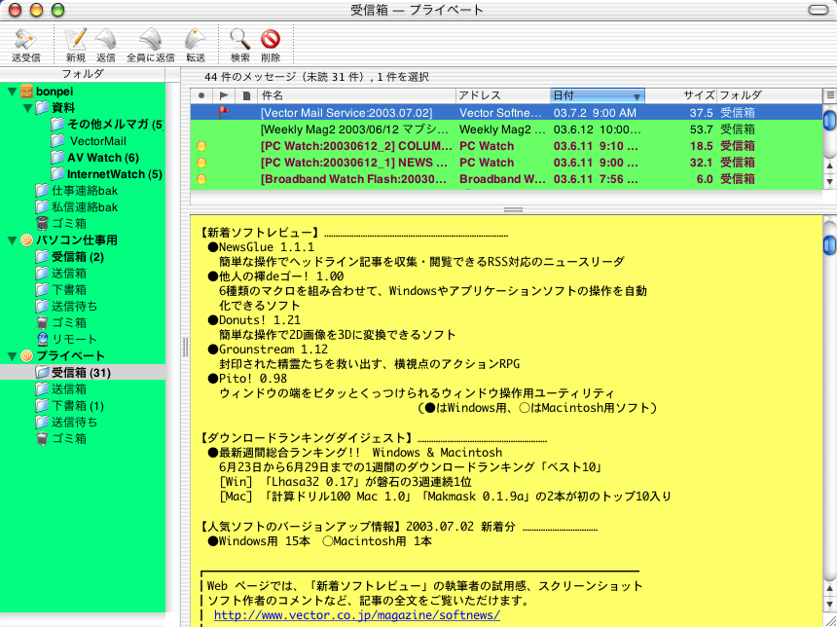Select the bonpei mailbox icon
The image size is (837, 627).
tap(26, 92)
